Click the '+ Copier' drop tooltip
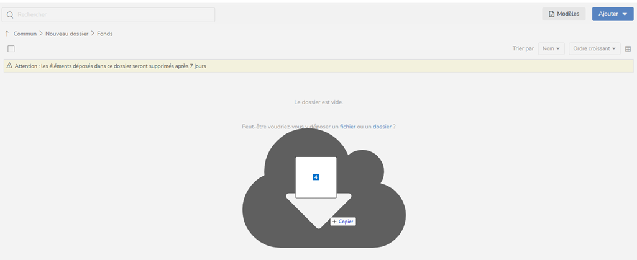This screenshot has height=260, width=637. point(342,222)
